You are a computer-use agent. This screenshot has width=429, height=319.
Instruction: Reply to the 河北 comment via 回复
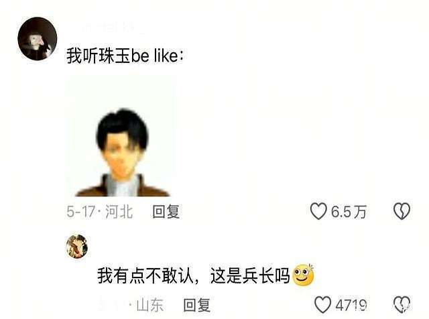click(166, 212)
